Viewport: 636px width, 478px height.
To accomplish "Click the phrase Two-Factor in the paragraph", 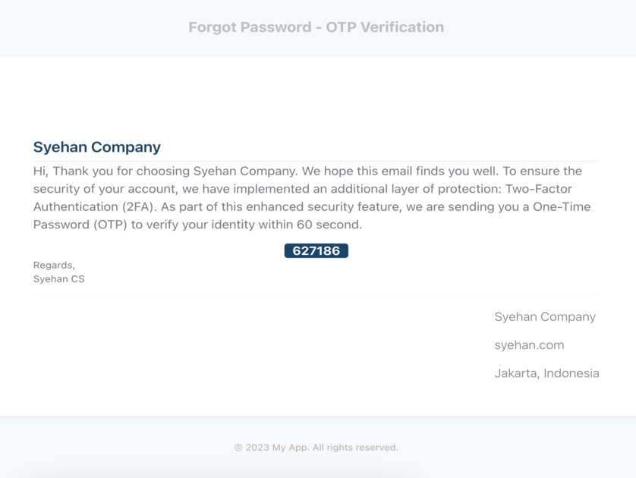I will pos(538,189).
